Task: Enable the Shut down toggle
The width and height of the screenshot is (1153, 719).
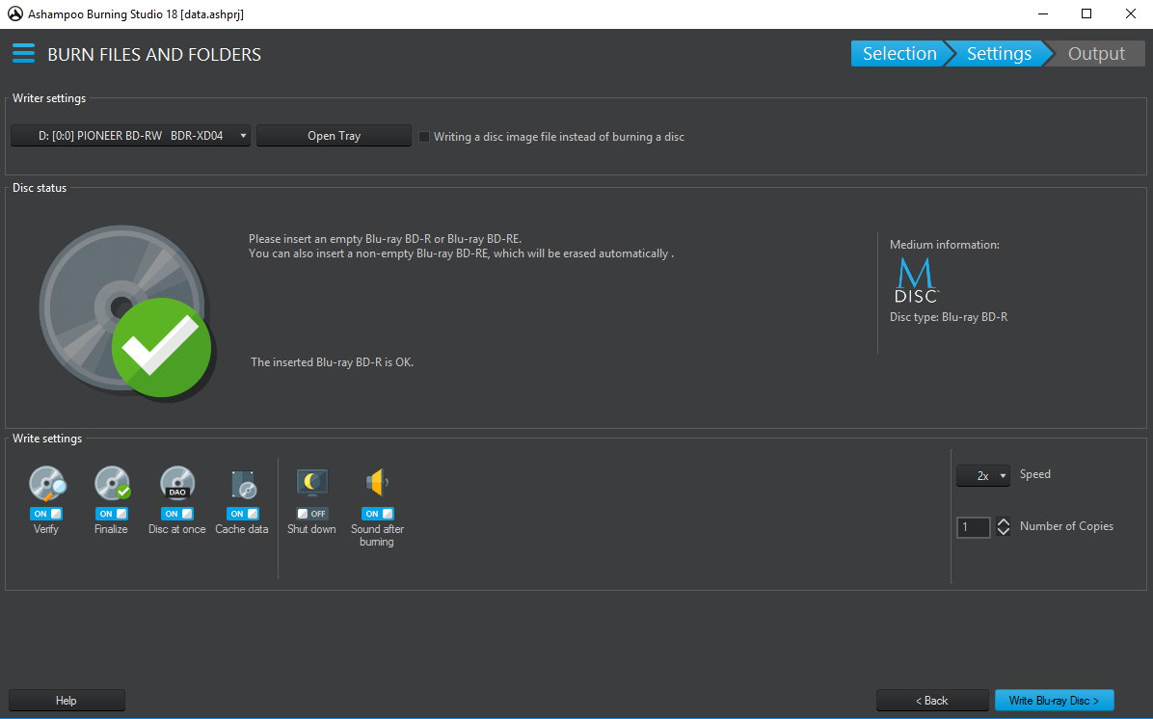Action: [x=311, y=514]
